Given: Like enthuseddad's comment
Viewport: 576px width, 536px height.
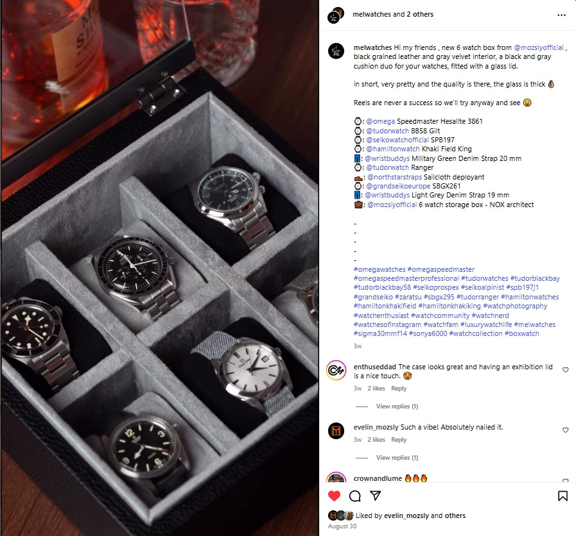Looking at the screenshot, I should (565, 370).
